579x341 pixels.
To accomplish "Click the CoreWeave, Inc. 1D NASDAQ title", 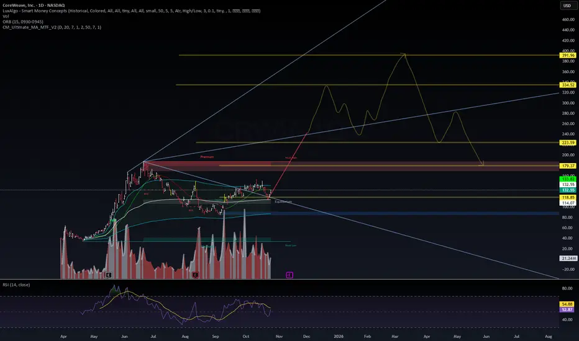I will tap(34, 5).
